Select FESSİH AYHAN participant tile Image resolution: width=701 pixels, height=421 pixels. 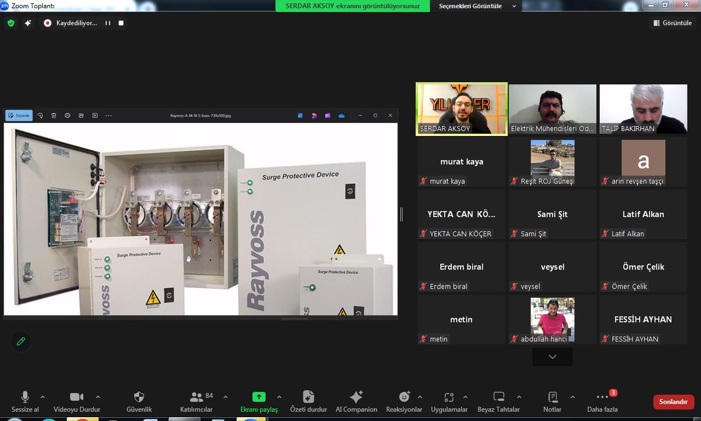pos(643,320)
